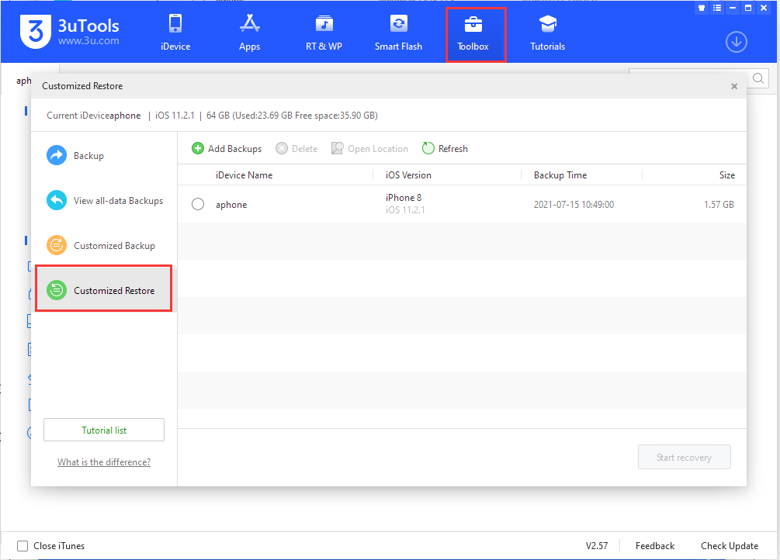Enable the Close iTunes checkbox
The image size is (780, 560).
coord(23,546)
